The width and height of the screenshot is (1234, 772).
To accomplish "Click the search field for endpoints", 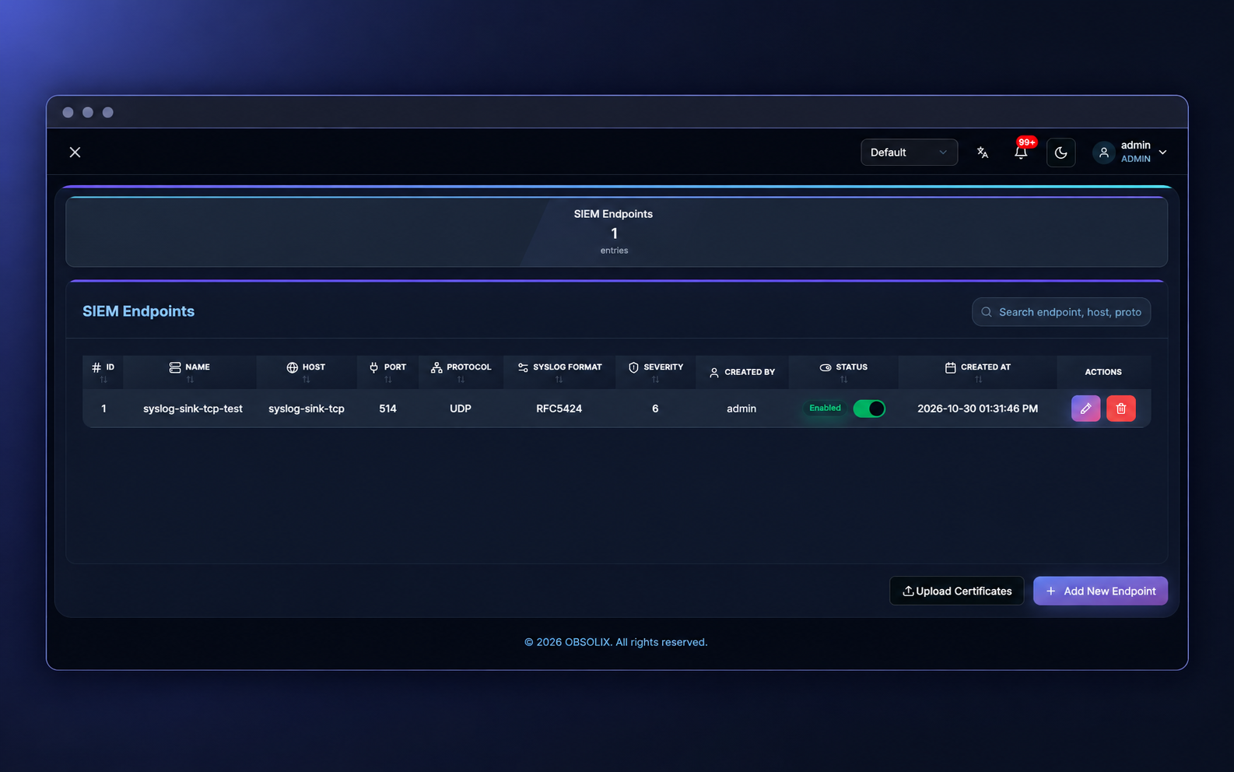I will click(x=1060, y=312).
